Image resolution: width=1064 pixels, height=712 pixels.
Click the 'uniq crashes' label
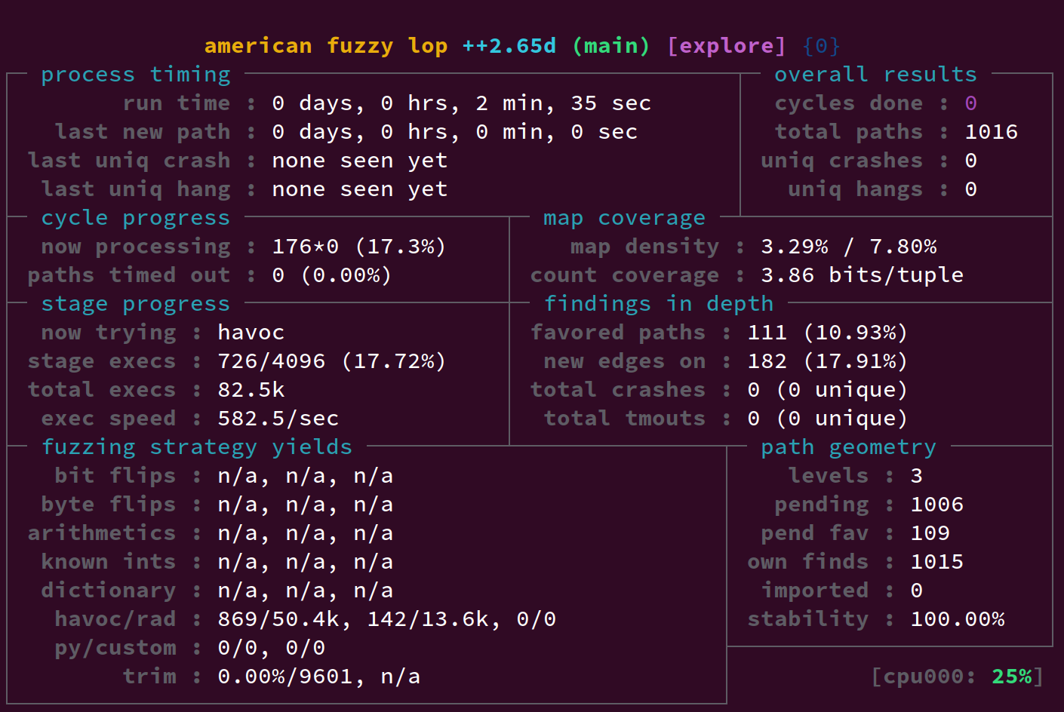[841, 161]
